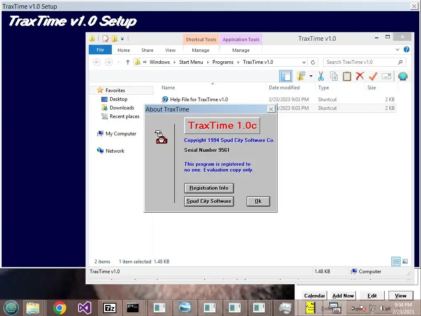Open the recent locations dropdown

[x=118, y=63]
